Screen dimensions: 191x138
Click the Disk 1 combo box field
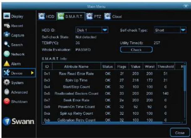[92, 30]
